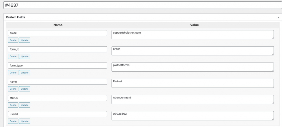Delete the userId custom field
The height and width of the screenshot is (127, 282).
click(13, 121)
